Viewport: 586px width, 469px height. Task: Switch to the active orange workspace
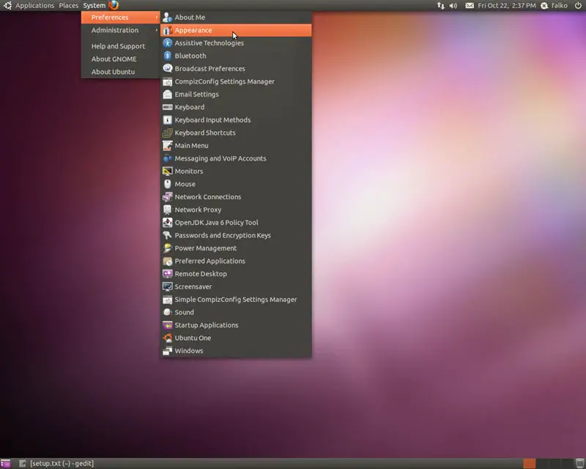pos(529,463)
